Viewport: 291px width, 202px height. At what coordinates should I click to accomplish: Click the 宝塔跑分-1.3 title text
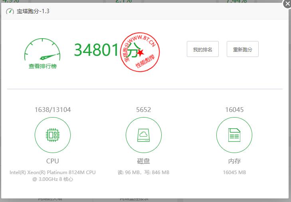click(33, 11)
